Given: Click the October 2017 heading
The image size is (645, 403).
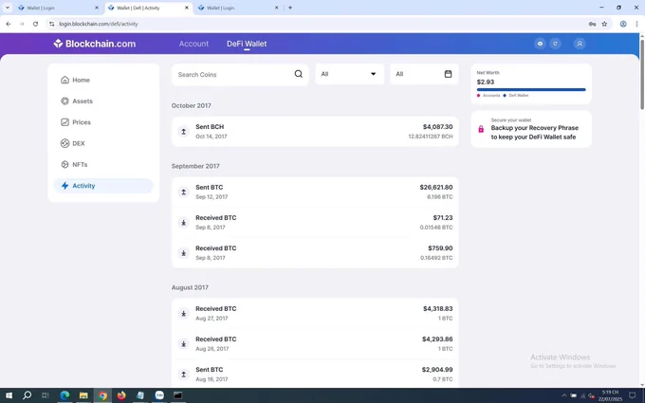Looking at the screenshot, I should (x=192, y=105).
